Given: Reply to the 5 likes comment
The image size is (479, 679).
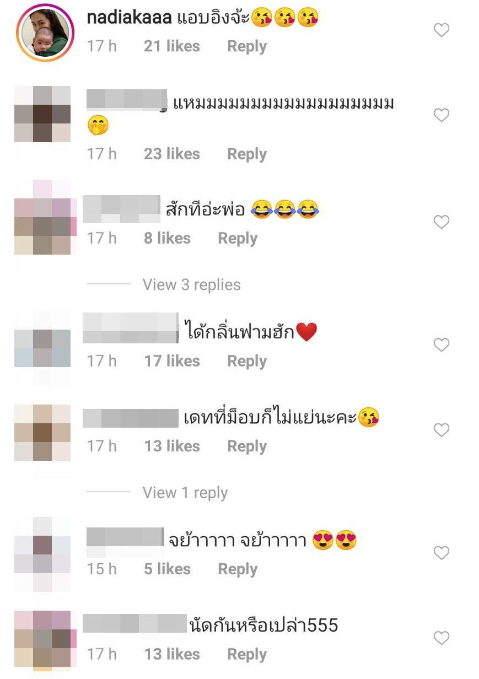Looking at the screenshot, I should click(238, 569).
